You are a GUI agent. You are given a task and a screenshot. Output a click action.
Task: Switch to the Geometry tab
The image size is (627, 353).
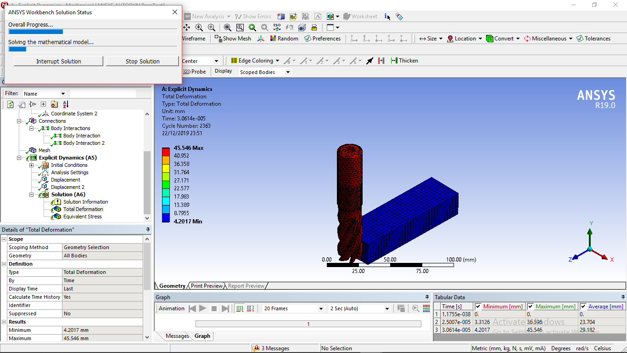(x=172, y=286)
